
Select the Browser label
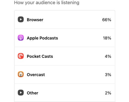(35, 20)
